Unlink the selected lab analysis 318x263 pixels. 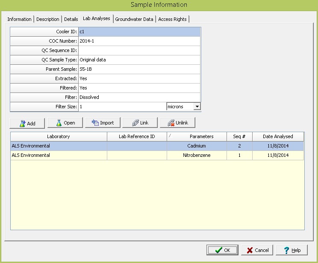pos(177,123)
